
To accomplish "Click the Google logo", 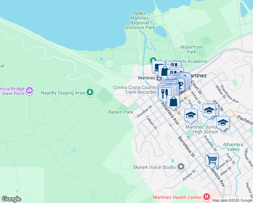I will tap(11, 199).
